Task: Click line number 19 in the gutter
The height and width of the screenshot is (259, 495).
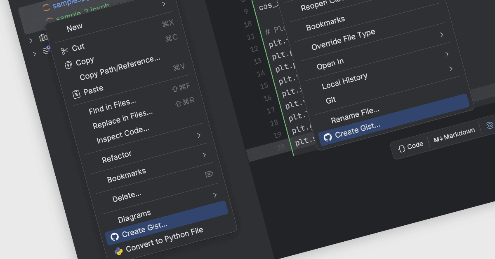Action: (x=277, y=135)
